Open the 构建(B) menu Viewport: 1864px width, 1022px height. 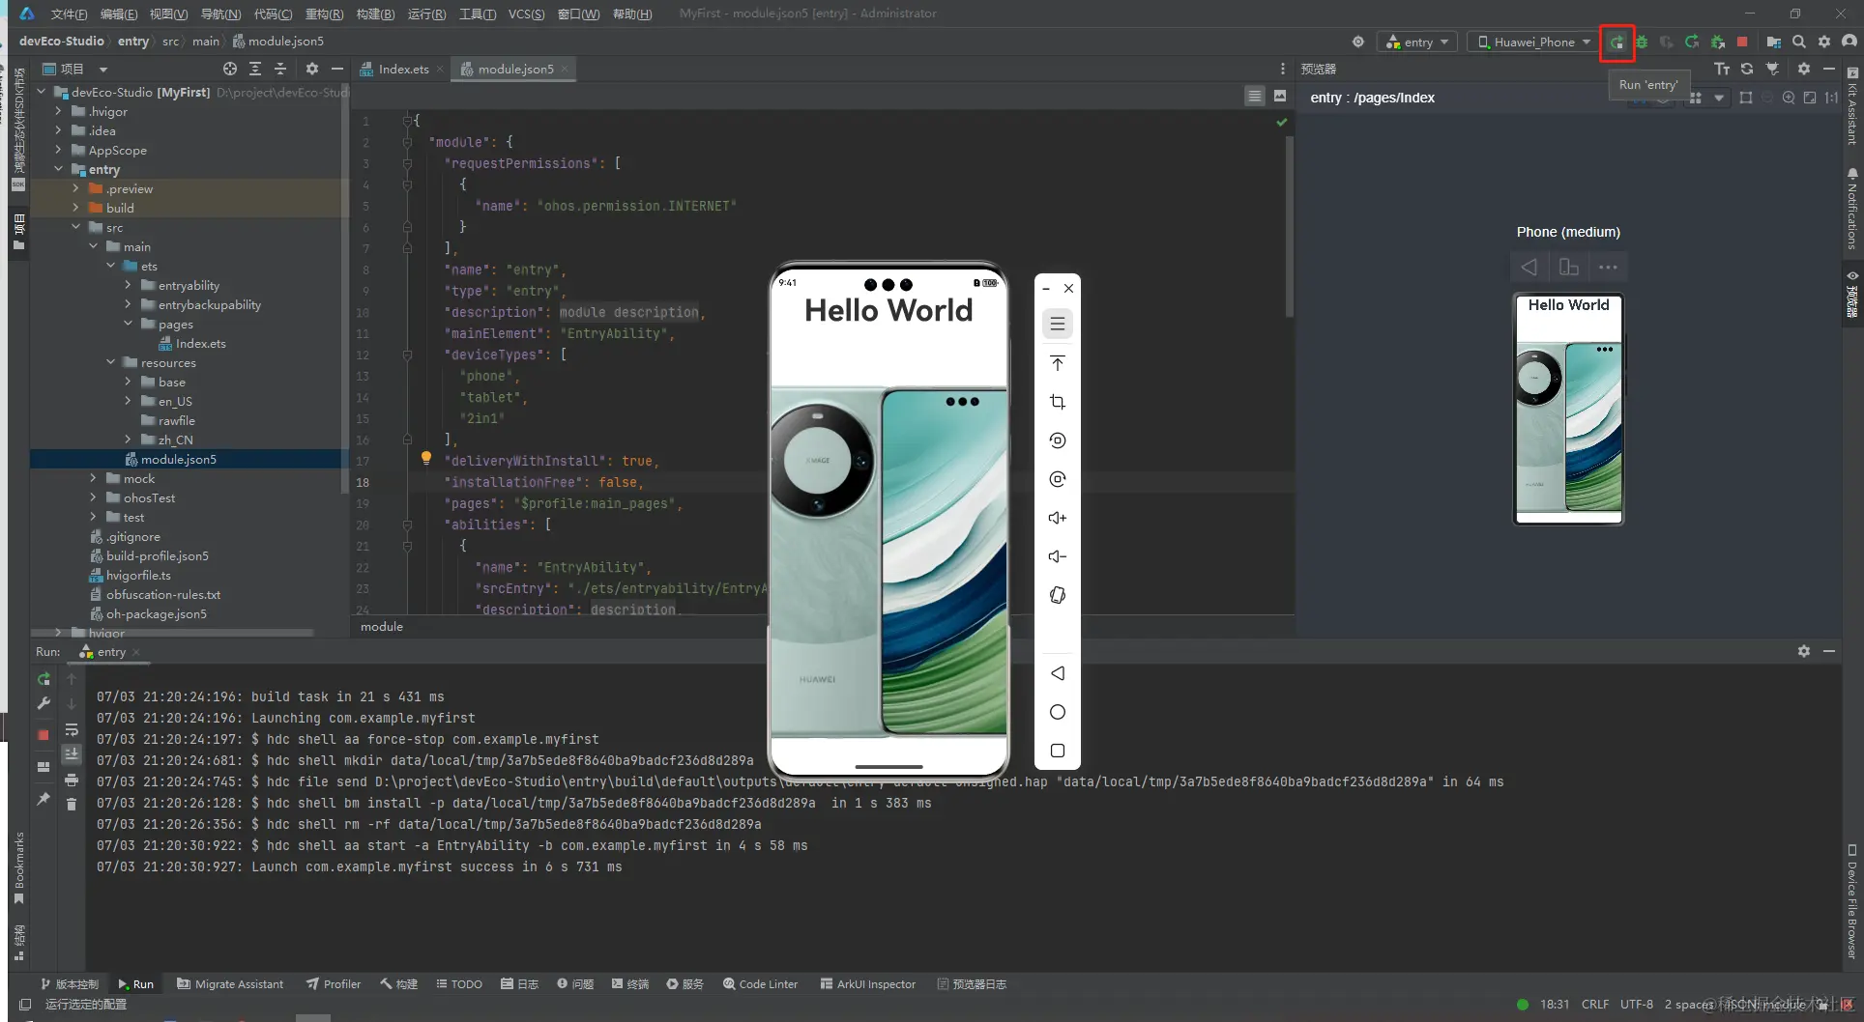(375, 14)
